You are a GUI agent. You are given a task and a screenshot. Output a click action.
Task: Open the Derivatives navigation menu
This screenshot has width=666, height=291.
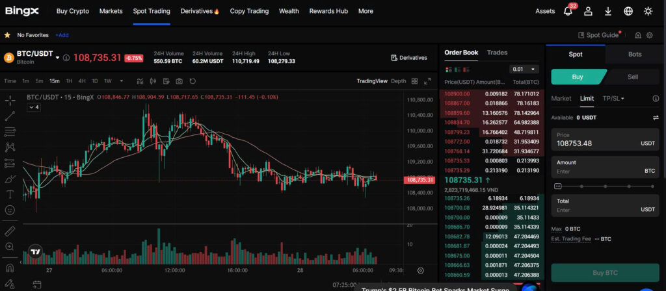tap(200, 11)
